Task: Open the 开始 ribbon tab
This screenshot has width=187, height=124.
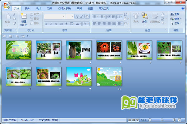Action: [x=17, y=8]
